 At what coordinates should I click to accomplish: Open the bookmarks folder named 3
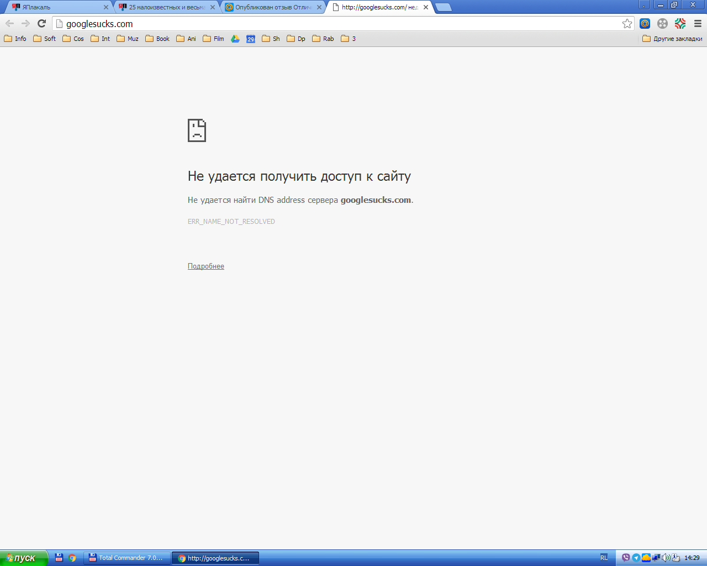pyautogui.click(x=349, y=39)
